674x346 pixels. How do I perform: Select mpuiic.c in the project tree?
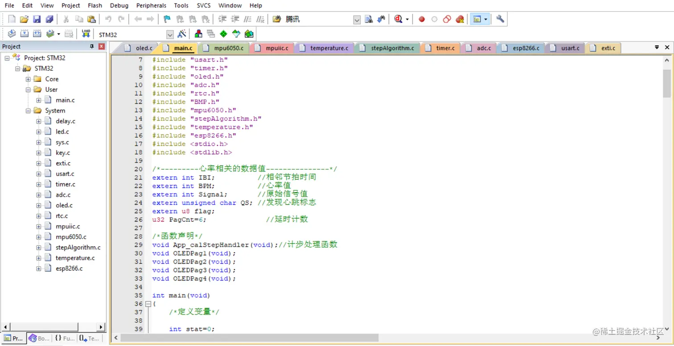click(x=68, y=227)
